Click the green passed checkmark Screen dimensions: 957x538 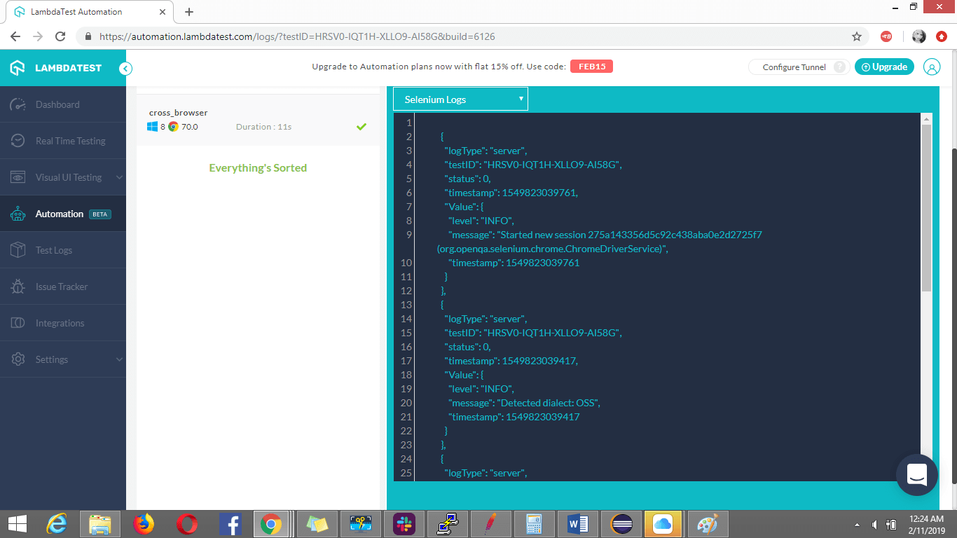[362, 127]
